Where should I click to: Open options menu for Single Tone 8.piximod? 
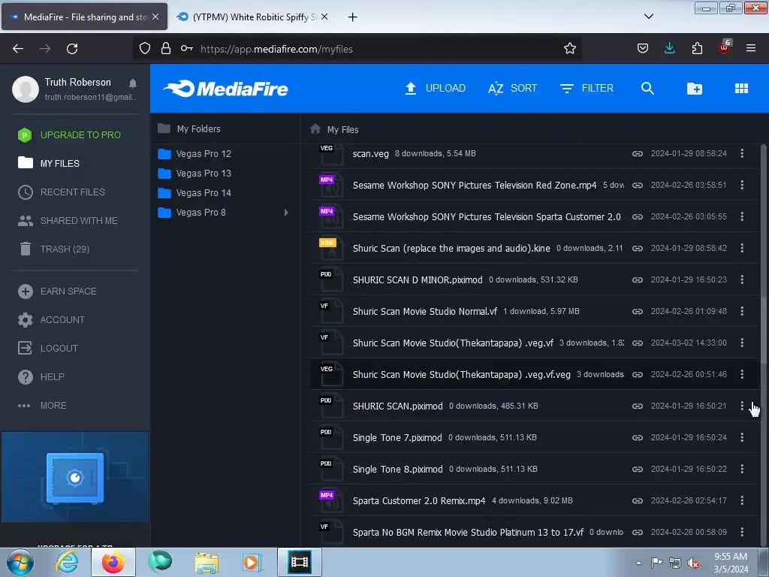tap(741, 469)
